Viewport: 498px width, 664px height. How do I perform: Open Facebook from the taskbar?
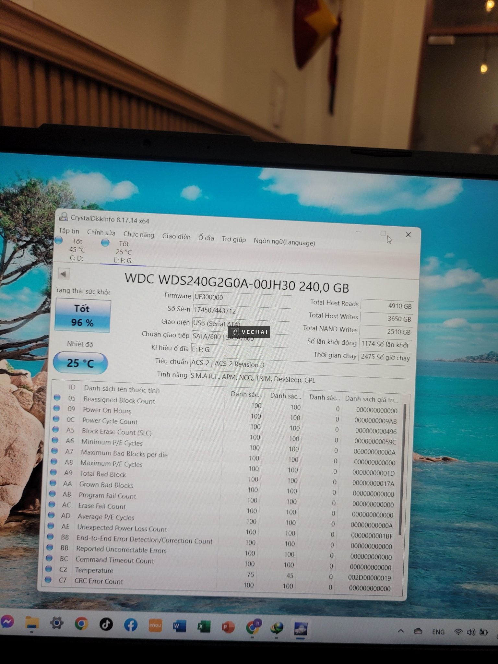tap(131, 625)
